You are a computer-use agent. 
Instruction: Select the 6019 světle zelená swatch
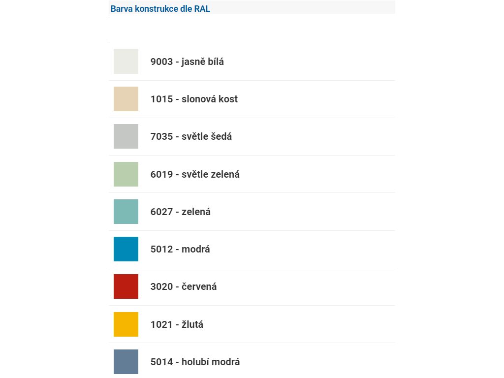pos(126,174)
